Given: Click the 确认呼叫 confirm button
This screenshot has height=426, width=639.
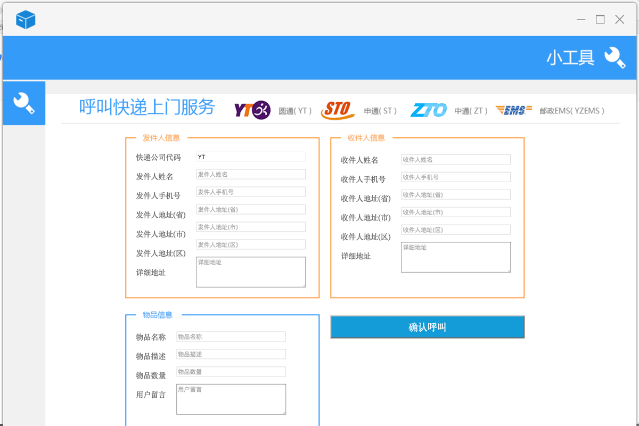Looking at the screenshot, I should pos(428,327).
